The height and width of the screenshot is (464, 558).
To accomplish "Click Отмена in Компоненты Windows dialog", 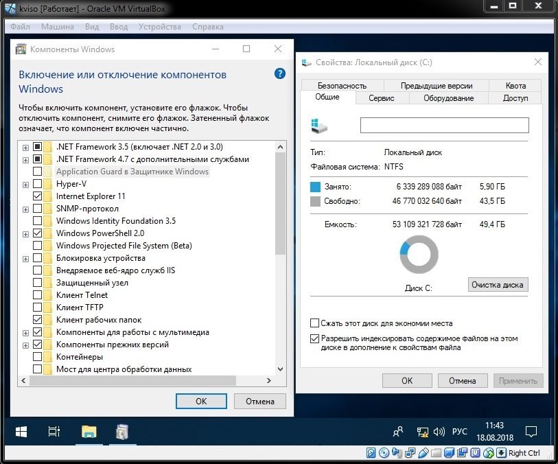I will click(260, 401).
